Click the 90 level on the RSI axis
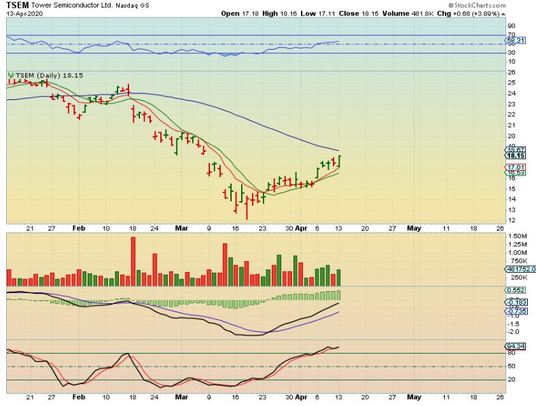The image size is (536, 406). (512, 26)
